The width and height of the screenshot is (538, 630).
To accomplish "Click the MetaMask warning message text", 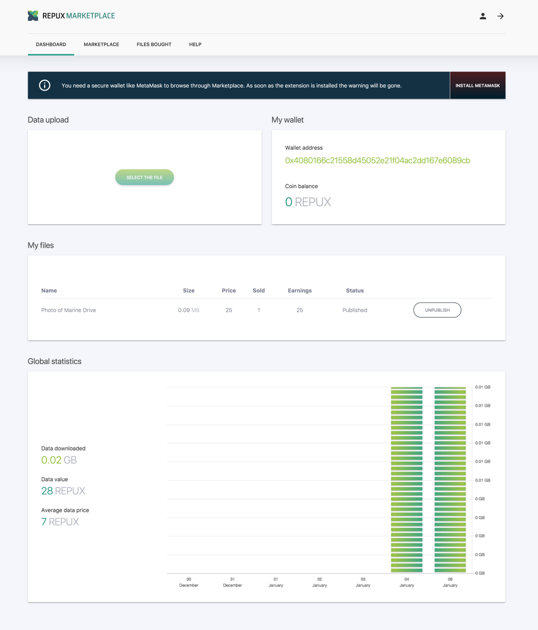I will coord(232,85).
